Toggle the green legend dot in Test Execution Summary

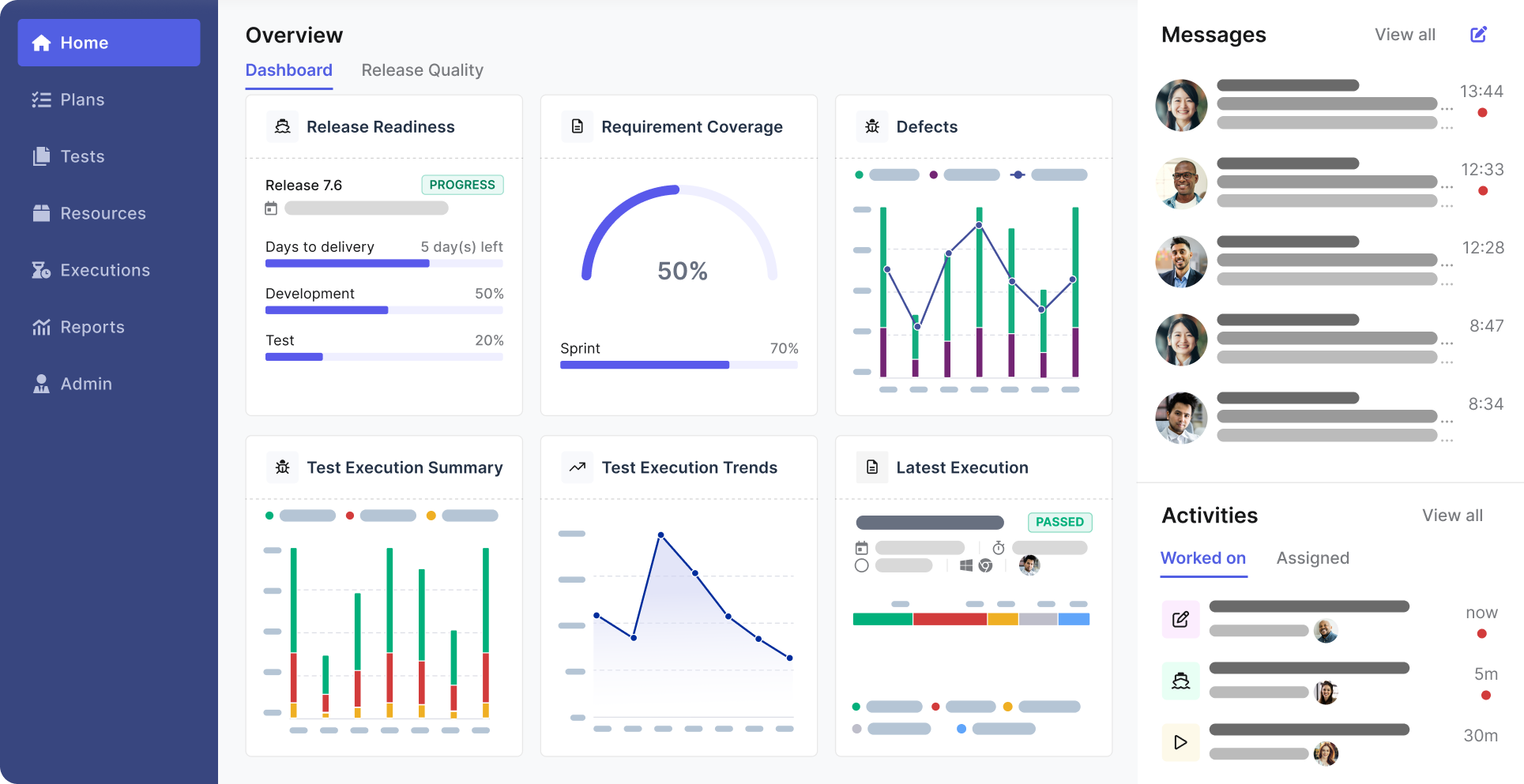point(269,515)
